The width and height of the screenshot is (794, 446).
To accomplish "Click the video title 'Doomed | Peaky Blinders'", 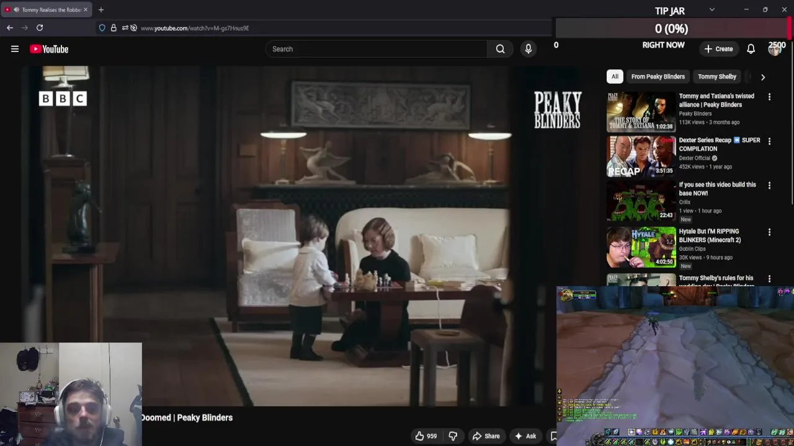I will (187, 418).
